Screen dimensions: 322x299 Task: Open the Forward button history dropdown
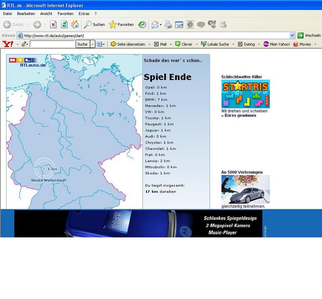(x=45, y=25)
